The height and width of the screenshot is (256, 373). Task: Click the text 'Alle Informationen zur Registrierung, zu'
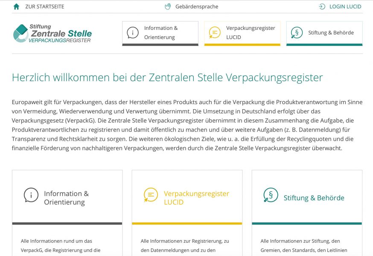pyautogui.click(x=185, y=241)
